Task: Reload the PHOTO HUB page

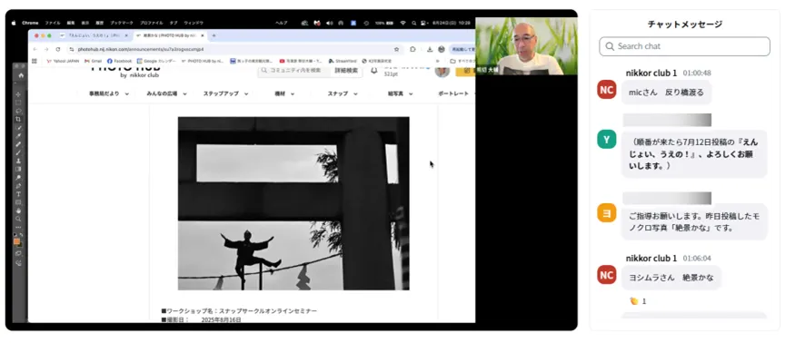Action: [57, 49]
